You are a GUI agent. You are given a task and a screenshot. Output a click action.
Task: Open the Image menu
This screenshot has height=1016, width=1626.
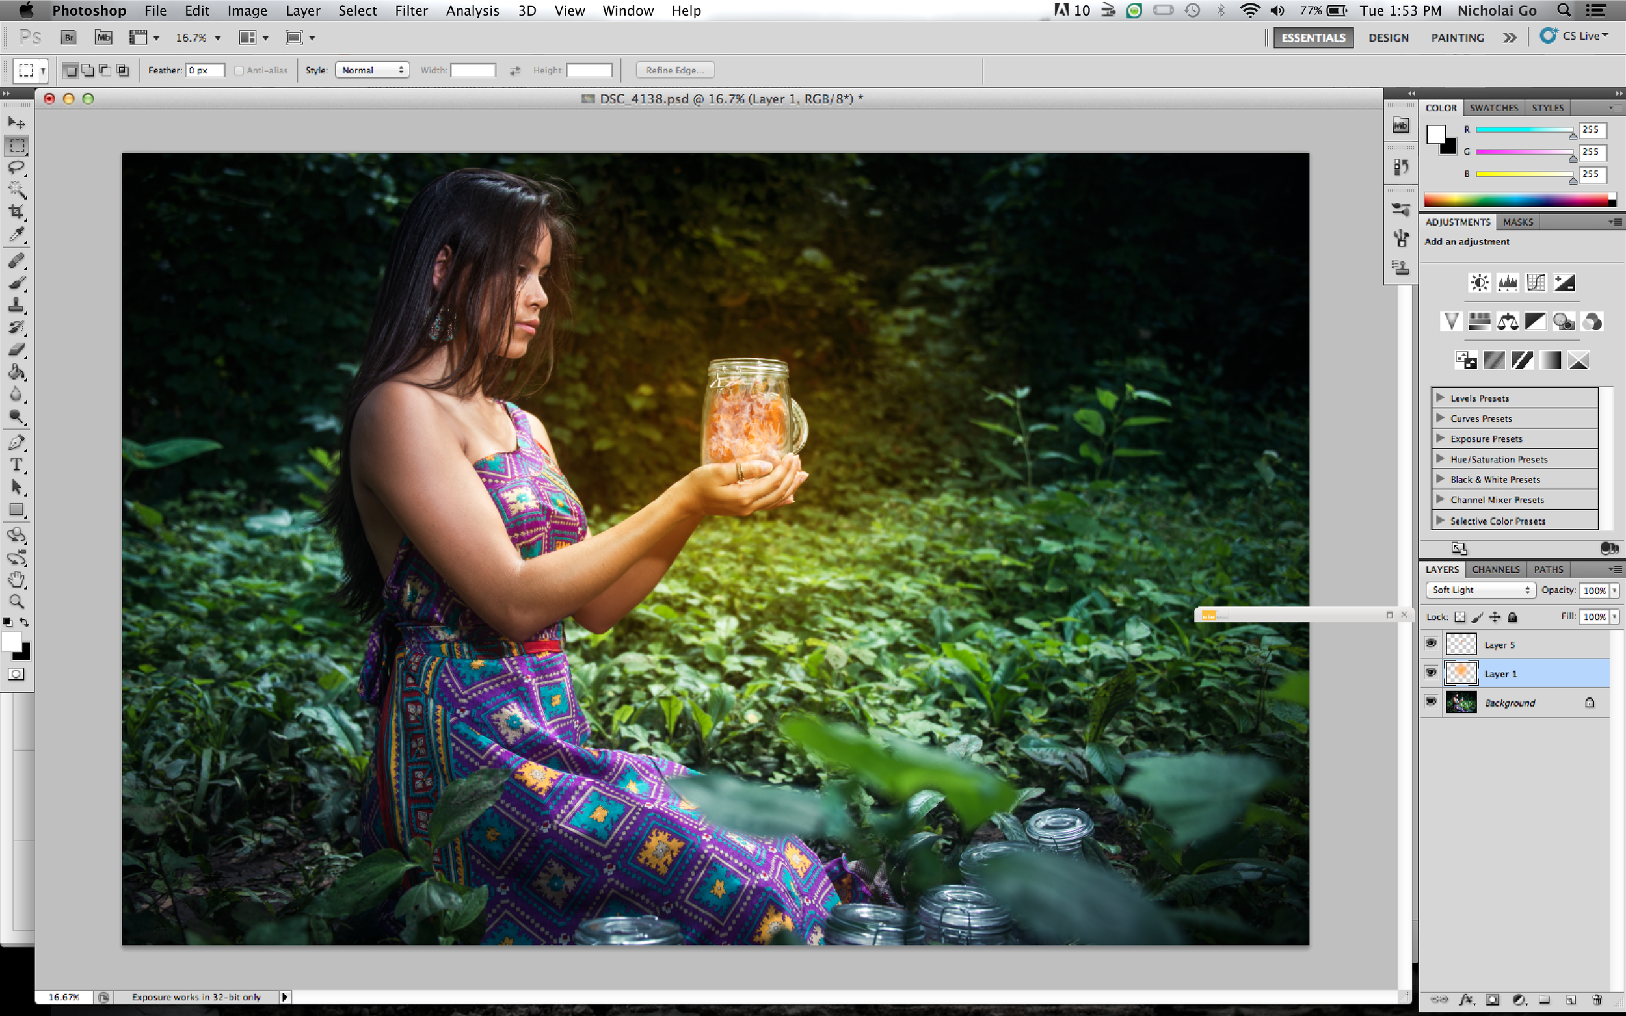(x=247, y=10)
